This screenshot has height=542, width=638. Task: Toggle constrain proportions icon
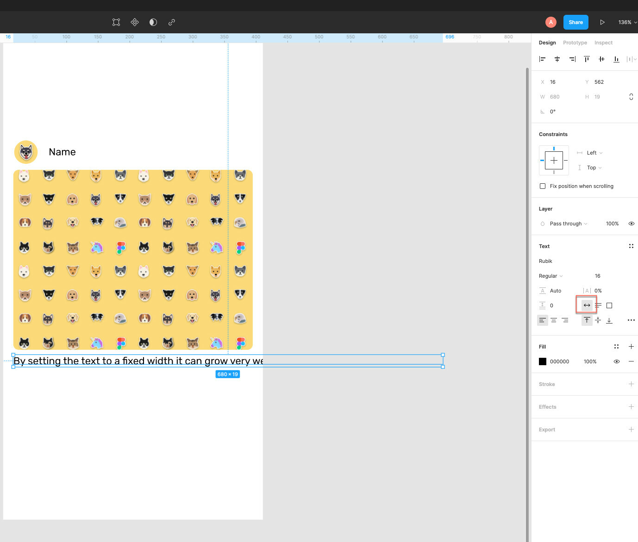pos(631,97)
